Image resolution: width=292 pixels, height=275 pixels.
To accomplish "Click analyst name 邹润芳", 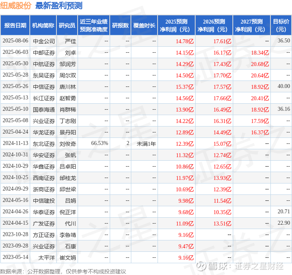I will (68, 64).
